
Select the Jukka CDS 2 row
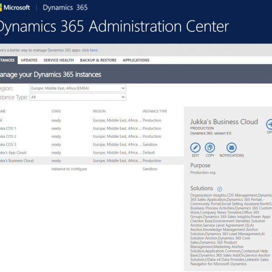pos(92,136)
